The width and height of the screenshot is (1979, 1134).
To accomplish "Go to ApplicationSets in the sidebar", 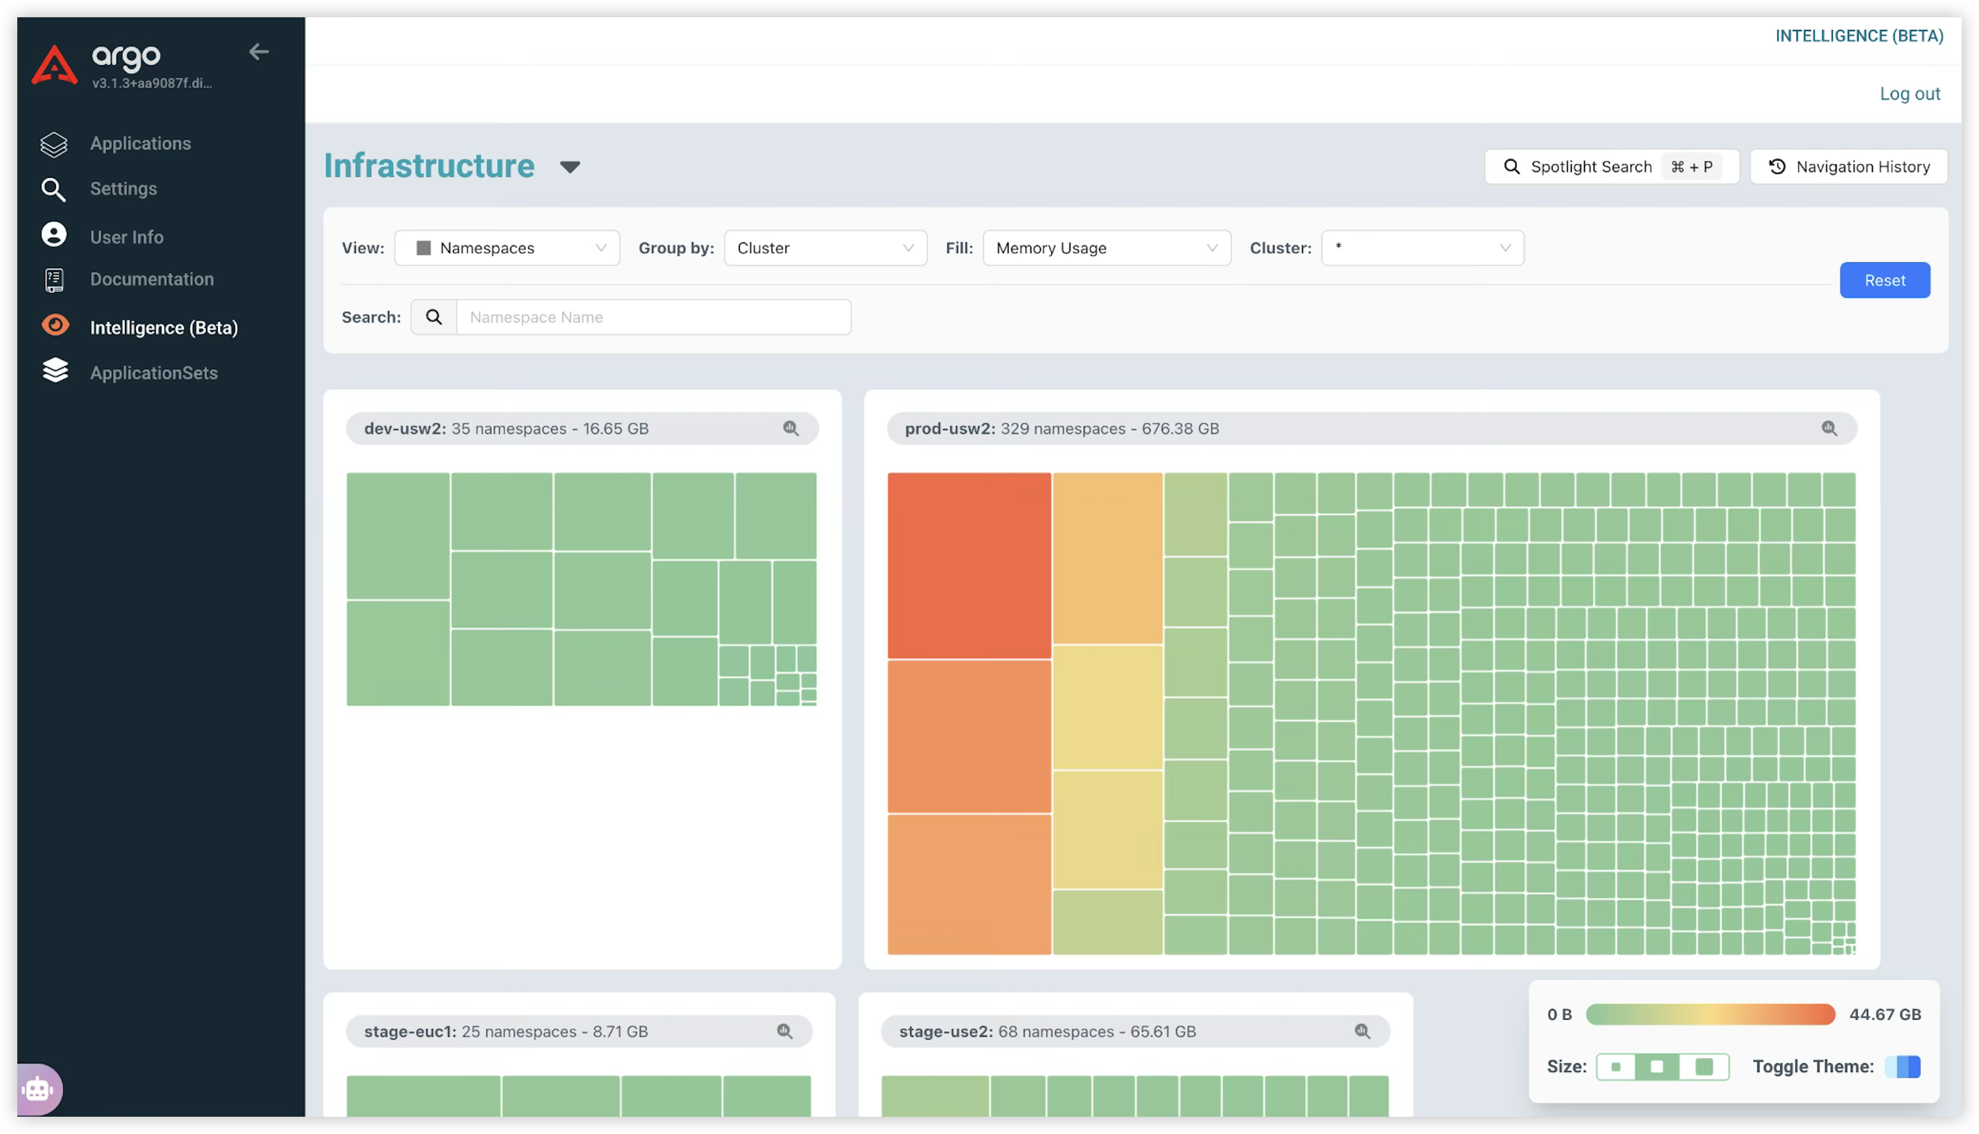I will click(x=153, y=373).
